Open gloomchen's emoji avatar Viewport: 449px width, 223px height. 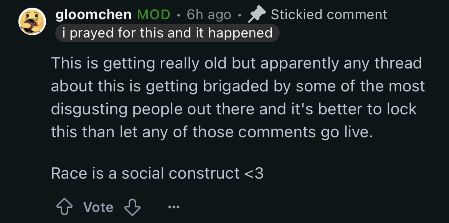coord(32,21)
